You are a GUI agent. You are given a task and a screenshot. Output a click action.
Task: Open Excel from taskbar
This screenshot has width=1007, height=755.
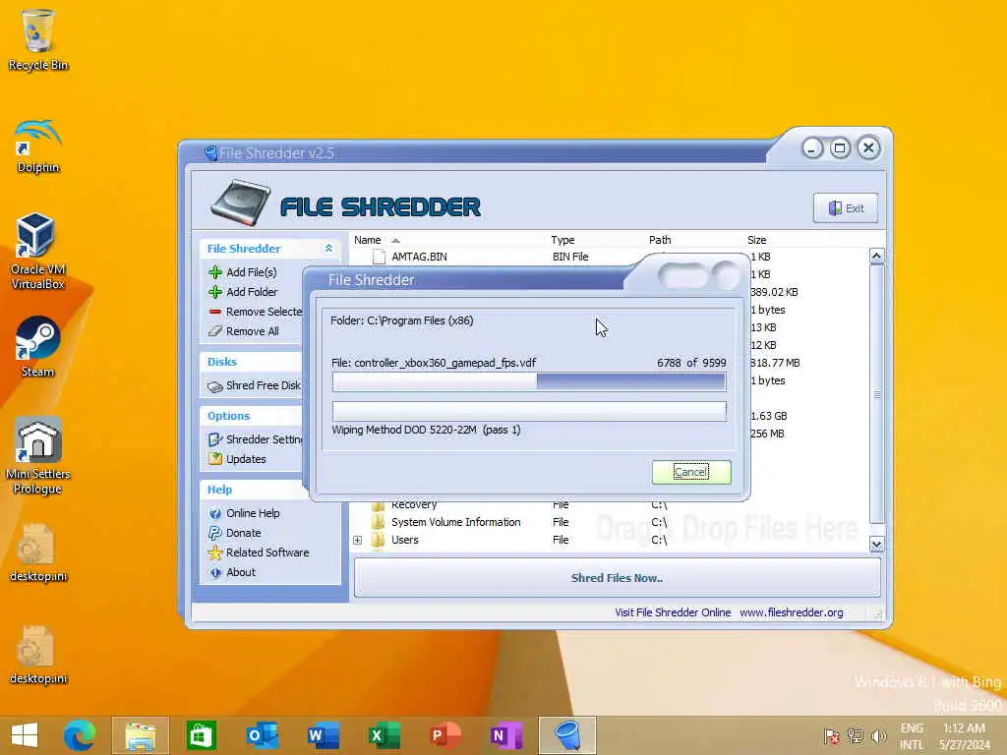click(384, 735)
